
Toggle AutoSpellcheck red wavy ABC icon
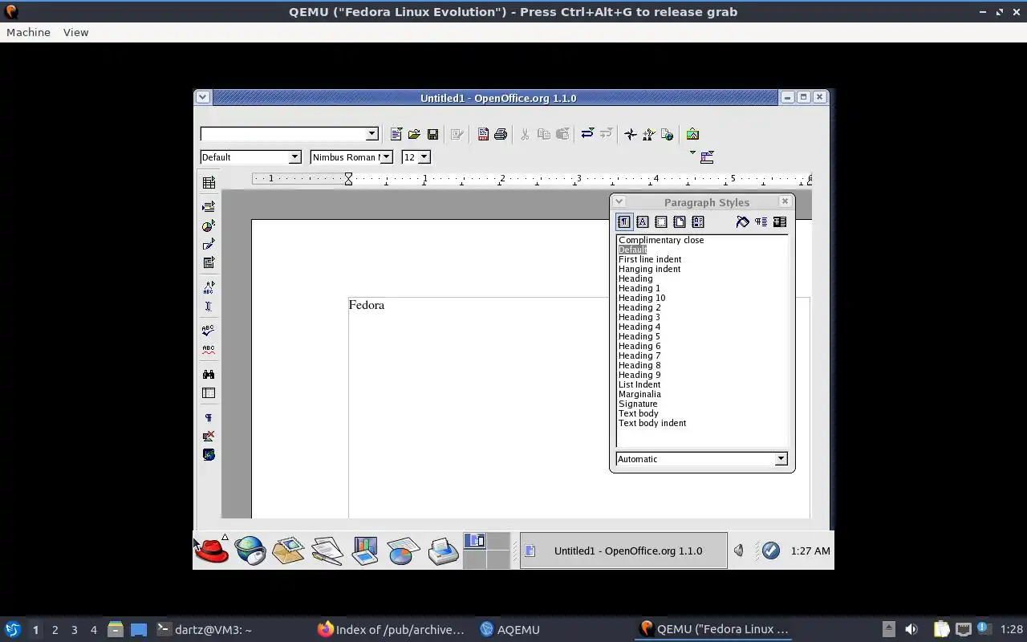click(209, 349)
